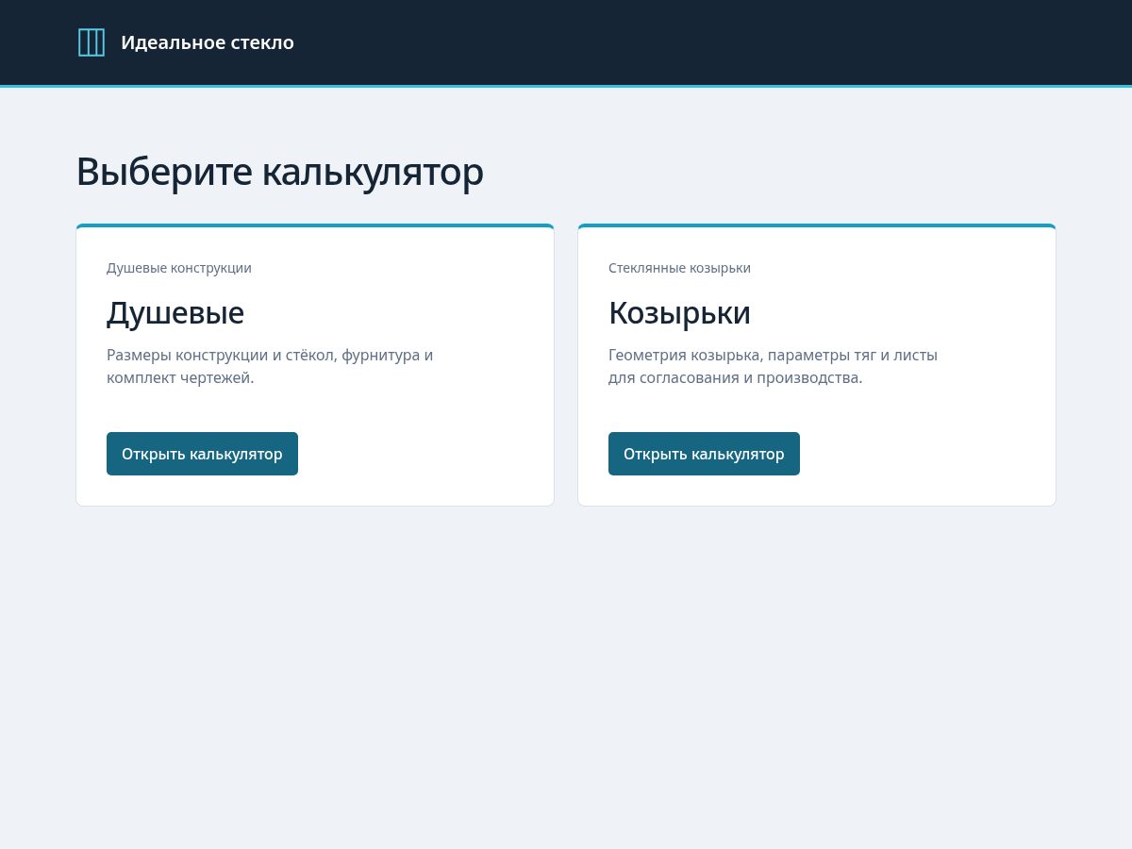Click the Душевые конструкции label
Screen dimensions: 1132x849
179,268
